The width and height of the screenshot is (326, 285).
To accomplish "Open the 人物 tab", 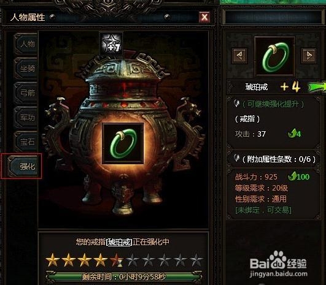I will pyautogui.click(x=27, y=44).
